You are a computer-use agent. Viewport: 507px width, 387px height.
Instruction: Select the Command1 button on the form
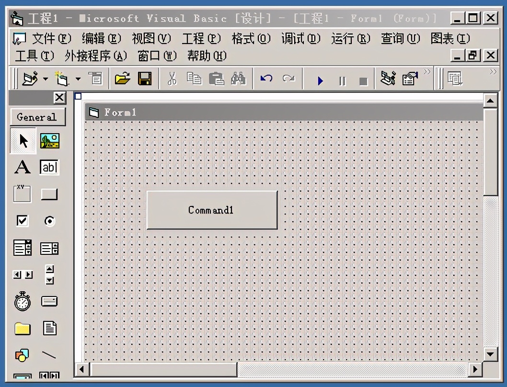[x=212, y=210]
